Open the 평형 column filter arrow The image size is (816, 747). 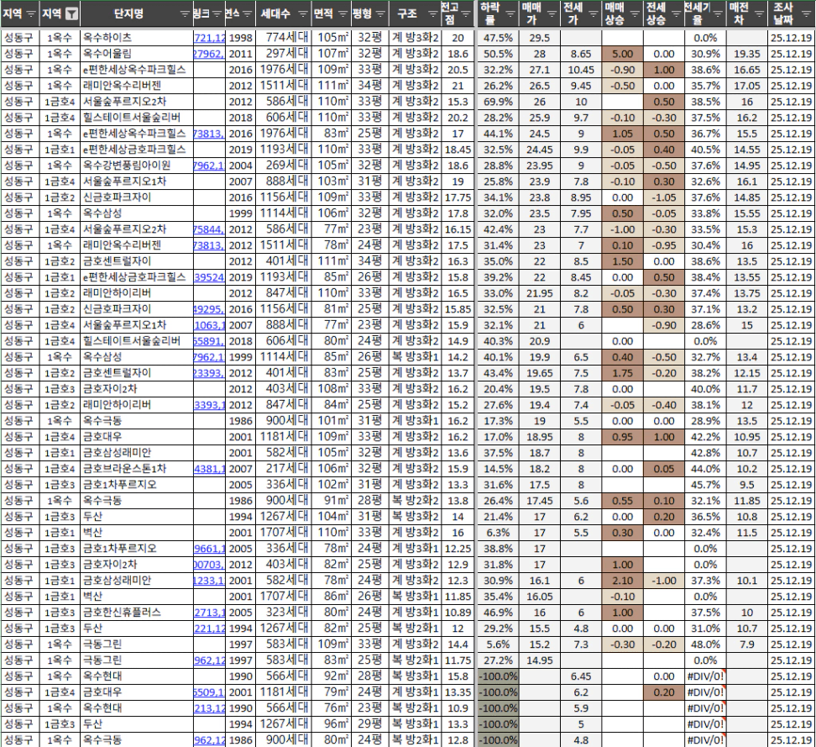(x=379, y=14)
